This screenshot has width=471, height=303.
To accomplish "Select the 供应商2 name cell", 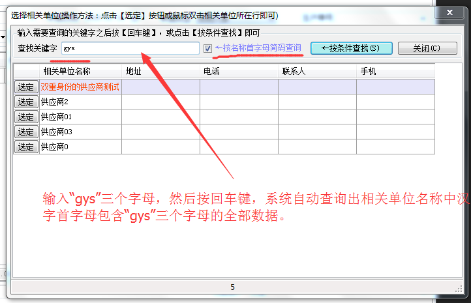I will 80,102.
